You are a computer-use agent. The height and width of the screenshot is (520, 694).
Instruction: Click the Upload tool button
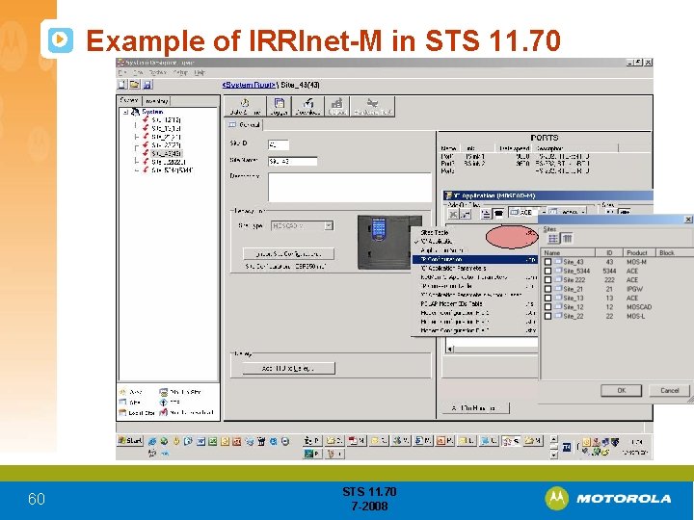coord(336,107)
